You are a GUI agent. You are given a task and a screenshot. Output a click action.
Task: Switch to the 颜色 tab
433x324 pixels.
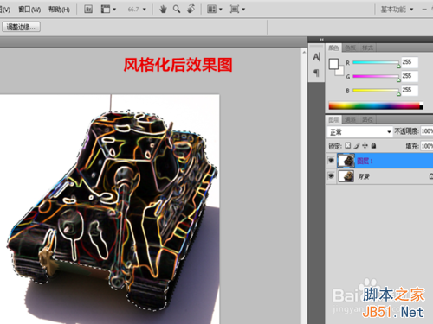pyautogui.click(x=333, y=48)
